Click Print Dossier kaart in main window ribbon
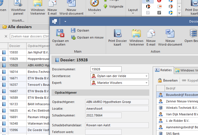 point(191,8)
